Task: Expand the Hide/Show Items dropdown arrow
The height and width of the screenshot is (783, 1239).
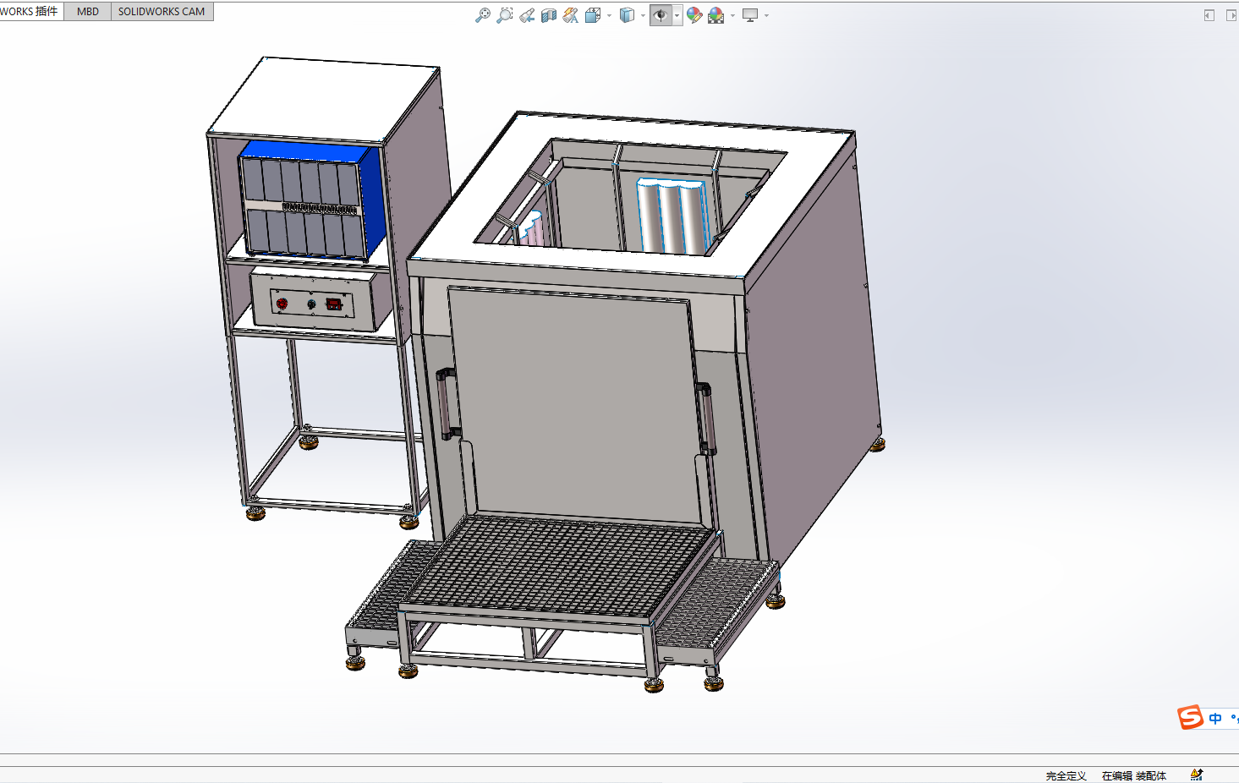Action: point(677,15)
